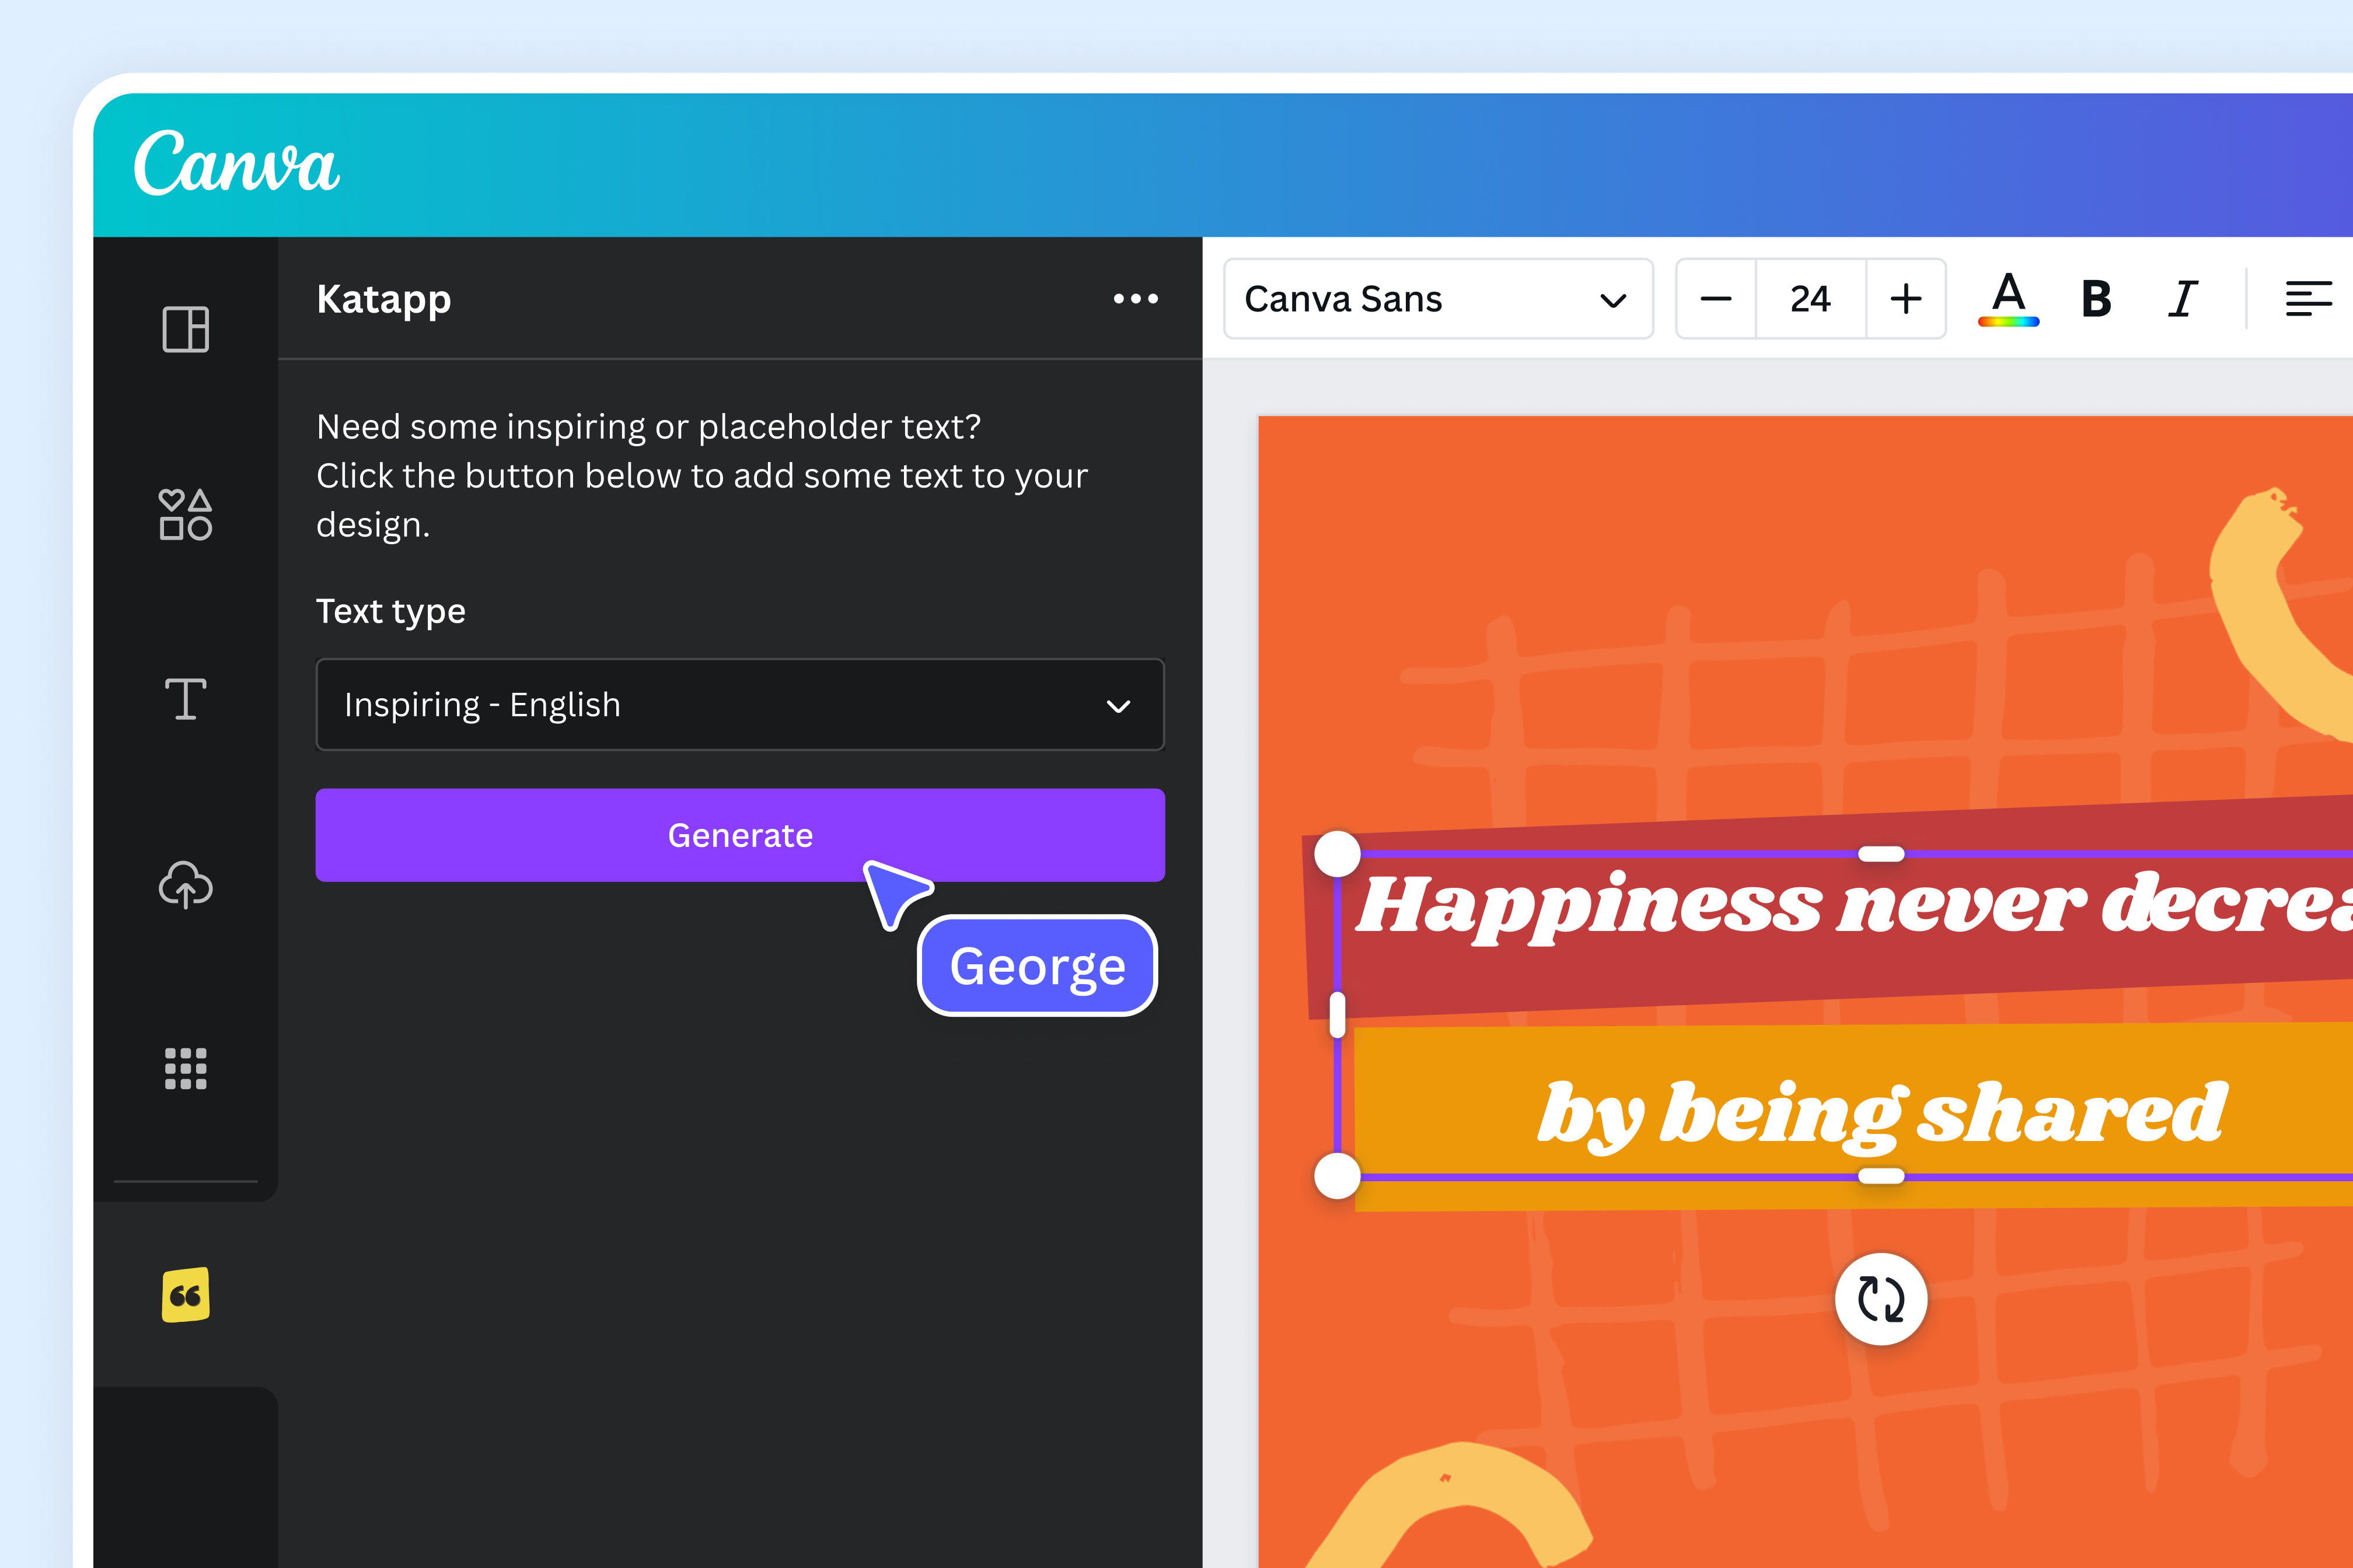Select the yellow quotes app in sidebar
Image resolution: width=2353 pixels, height=1568 pixels.
coord(184,1295)
